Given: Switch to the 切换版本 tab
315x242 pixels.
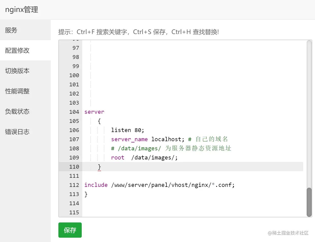Looking at the screenshot, I should [x=25, y=71].
